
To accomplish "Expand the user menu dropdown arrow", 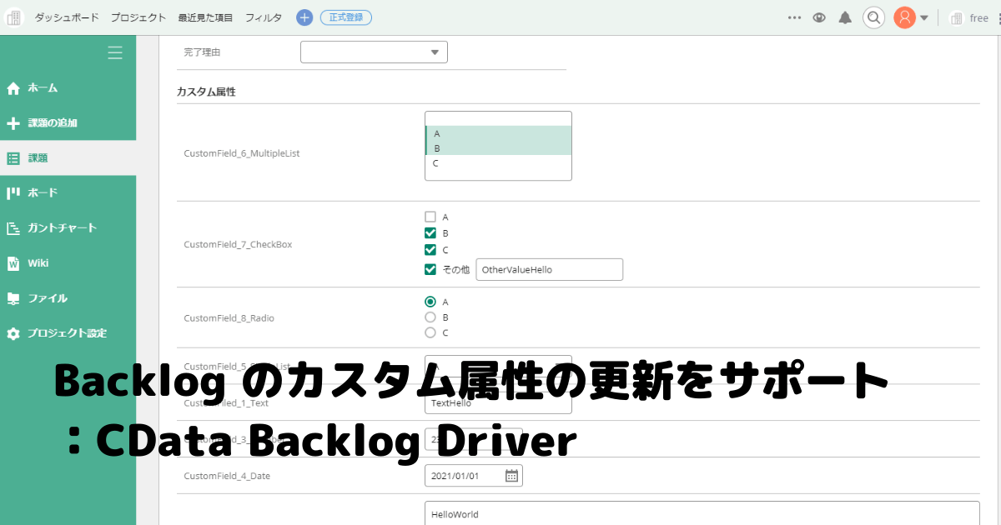I will tap(924, 18).
